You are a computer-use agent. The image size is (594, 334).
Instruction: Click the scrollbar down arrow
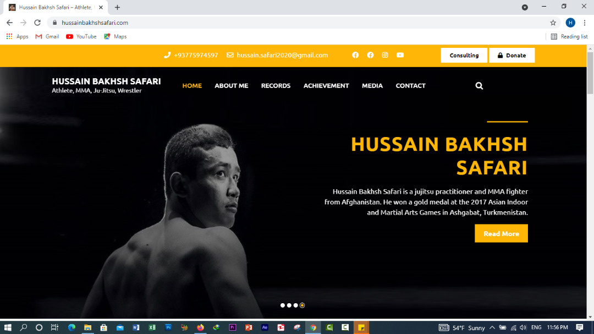click(x=590, y=316)
